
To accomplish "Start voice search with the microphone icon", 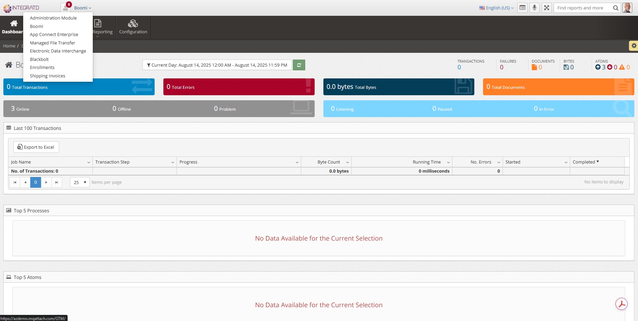I will point(534,7).
